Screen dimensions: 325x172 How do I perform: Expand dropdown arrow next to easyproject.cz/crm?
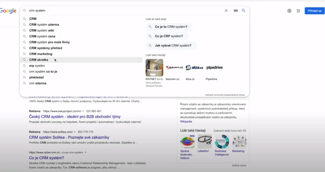click(83, 111)
